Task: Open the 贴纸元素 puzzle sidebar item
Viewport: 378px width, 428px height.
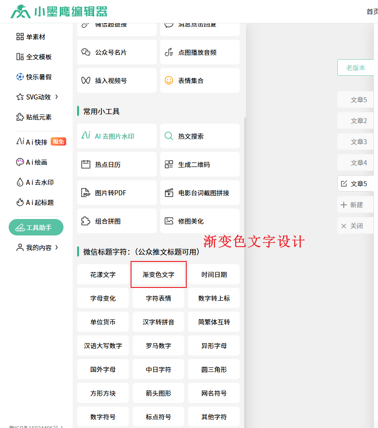Action: (34, 117)
